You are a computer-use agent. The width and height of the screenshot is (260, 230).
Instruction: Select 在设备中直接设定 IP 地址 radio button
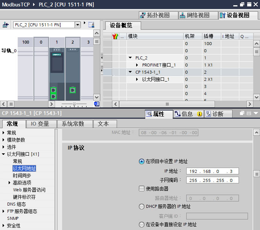tap(141, 224)
